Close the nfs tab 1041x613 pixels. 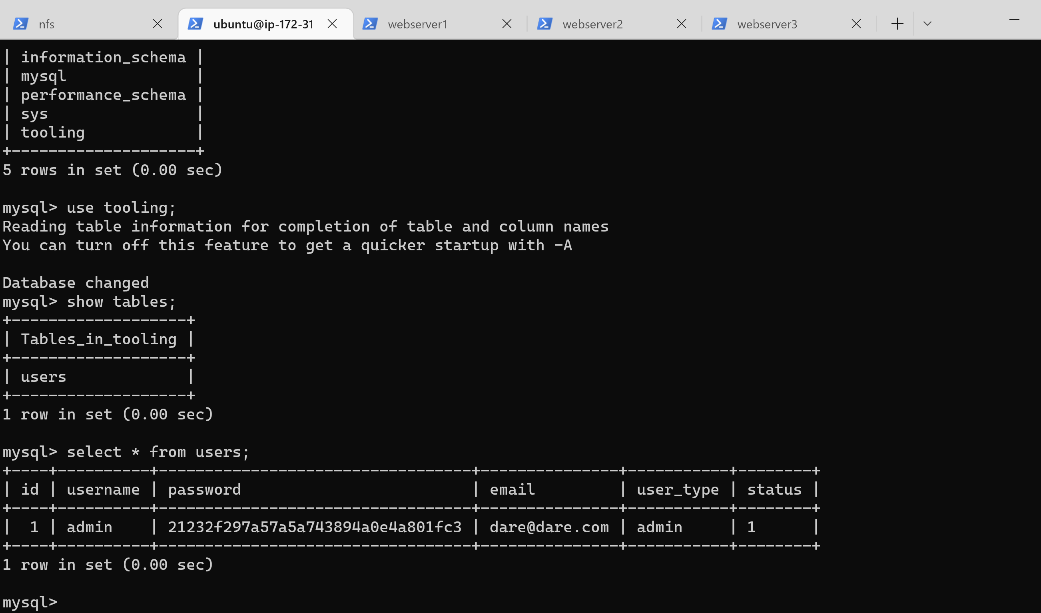tap(158, 24)
